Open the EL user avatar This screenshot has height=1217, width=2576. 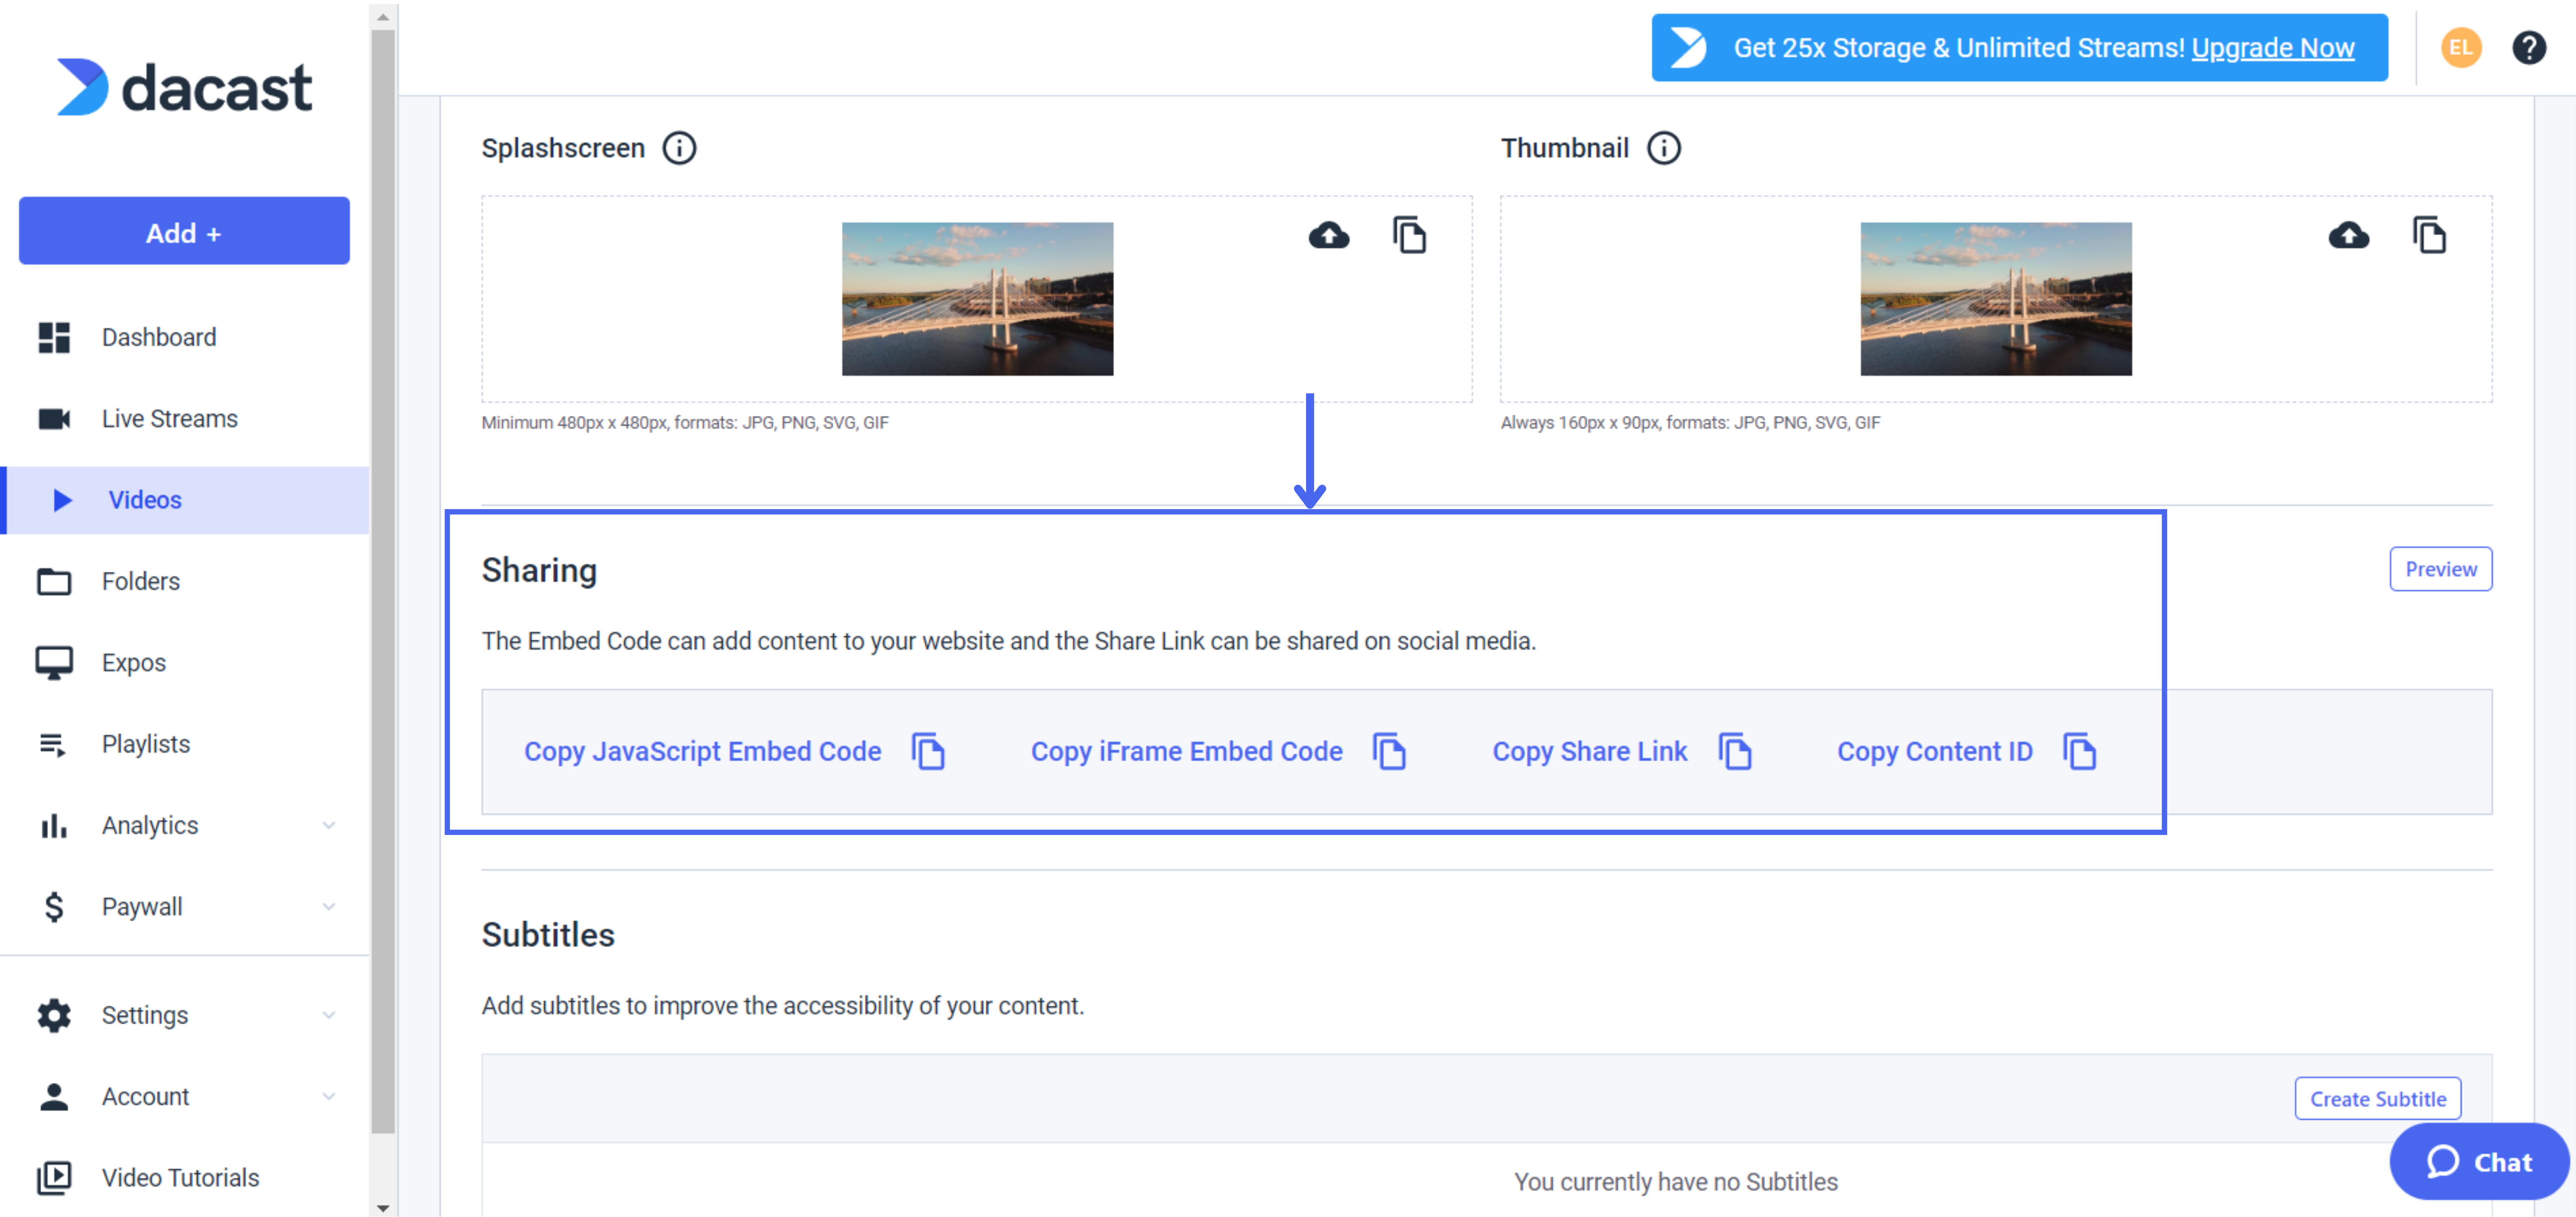coord(2460,47)
